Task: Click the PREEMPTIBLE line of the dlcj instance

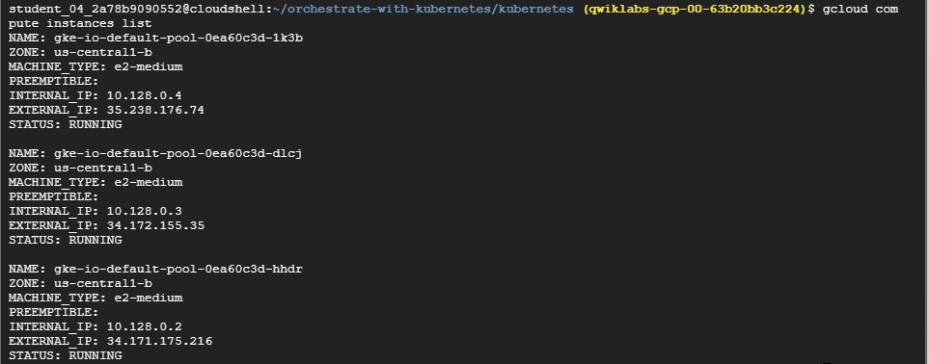Action: (x=53, y=196)
